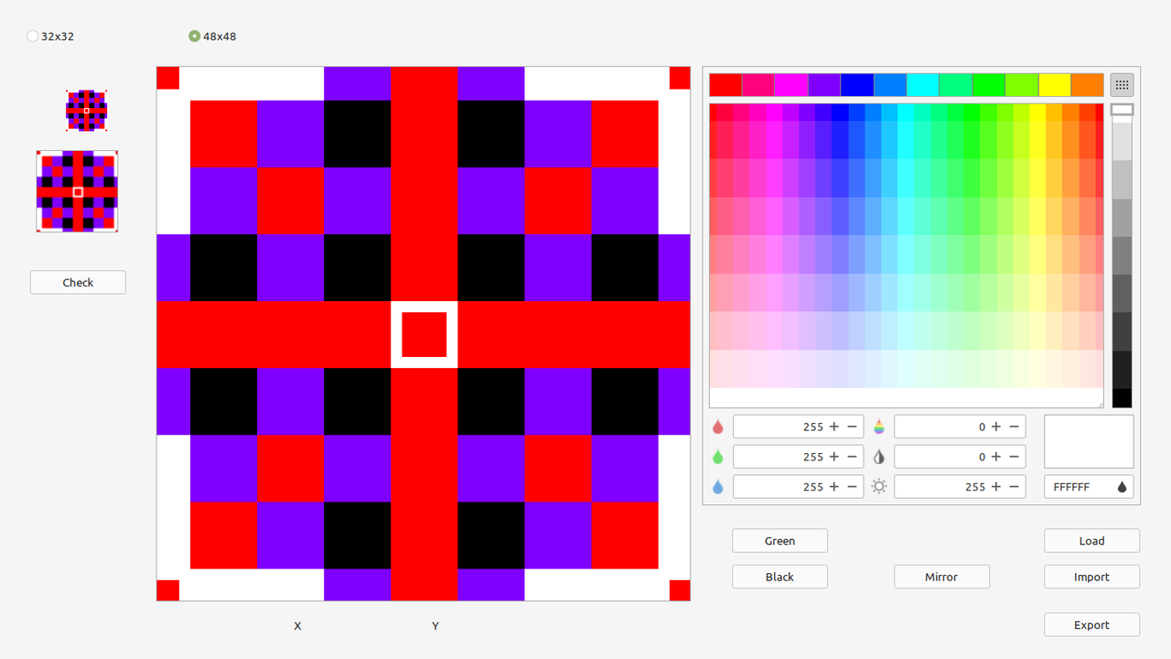Click the Export button
This screenshot has width=1171, height=659.
tap(1091, 625)
